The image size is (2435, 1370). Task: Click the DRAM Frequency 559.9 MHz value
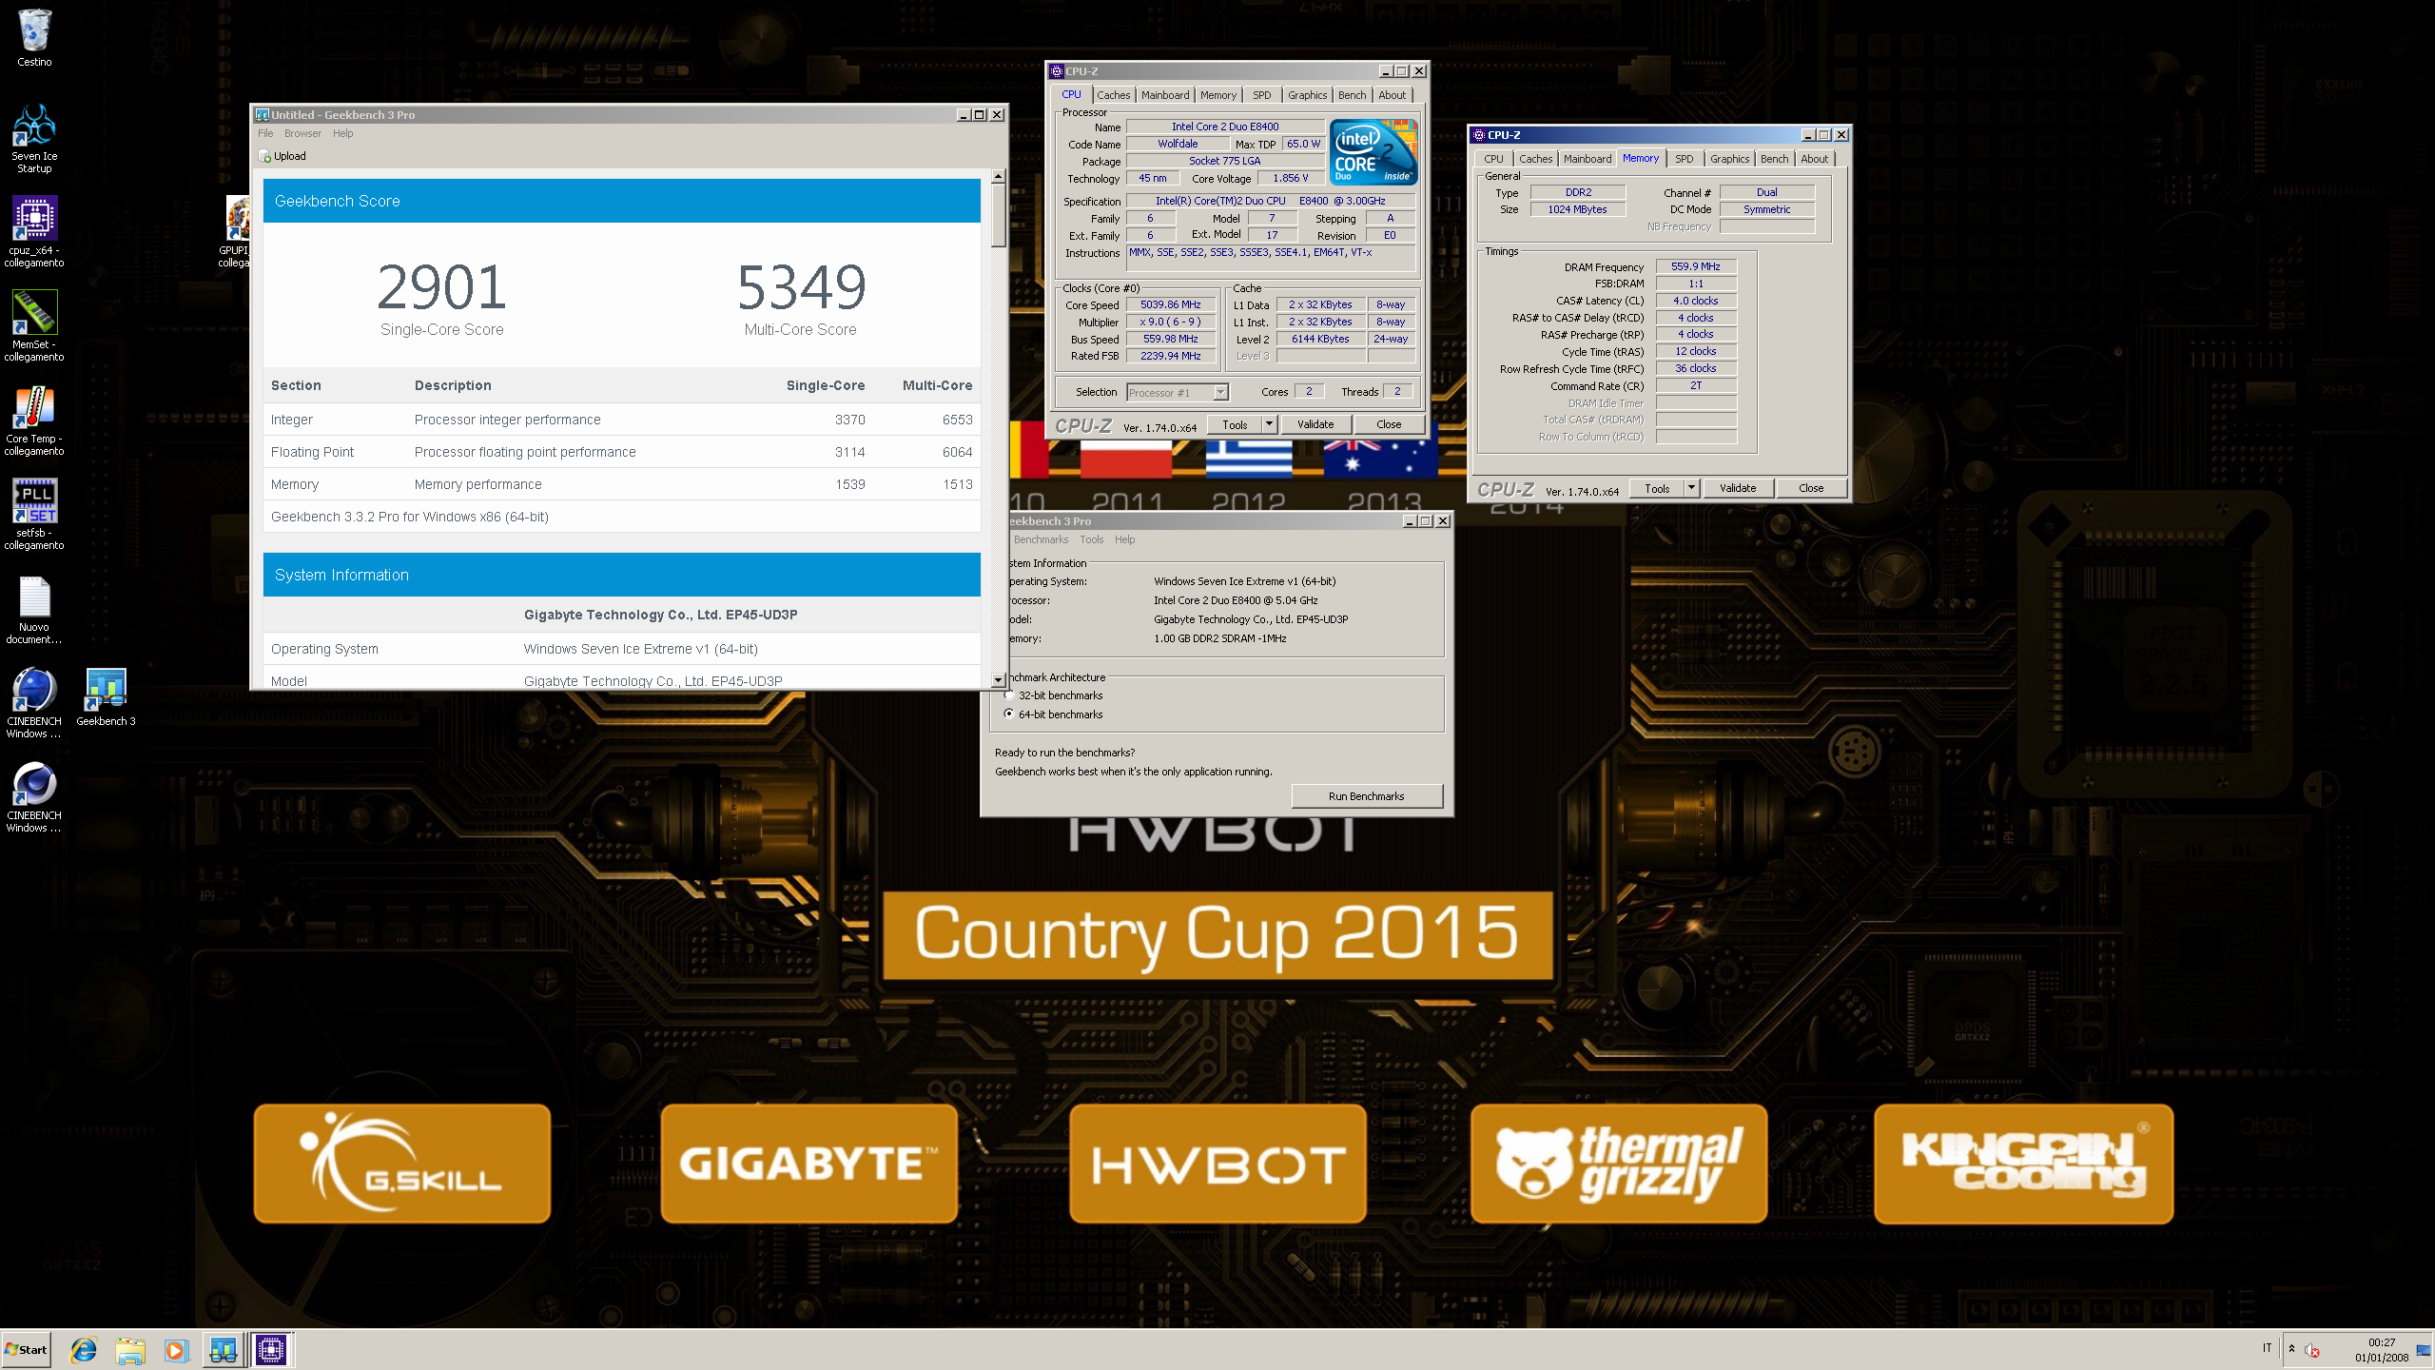(x=1696, y=266)
